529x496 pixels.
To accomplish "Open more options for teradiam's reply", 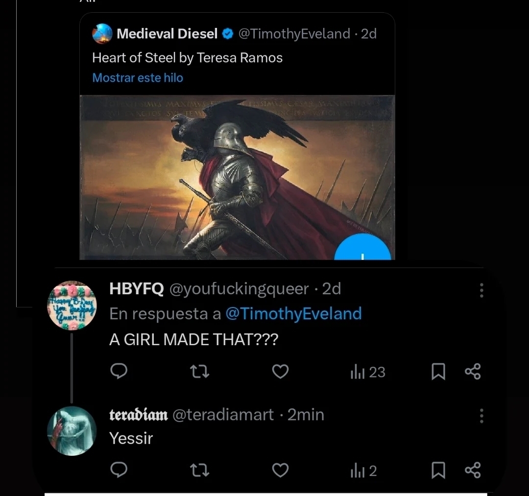I will click(481, 416).
